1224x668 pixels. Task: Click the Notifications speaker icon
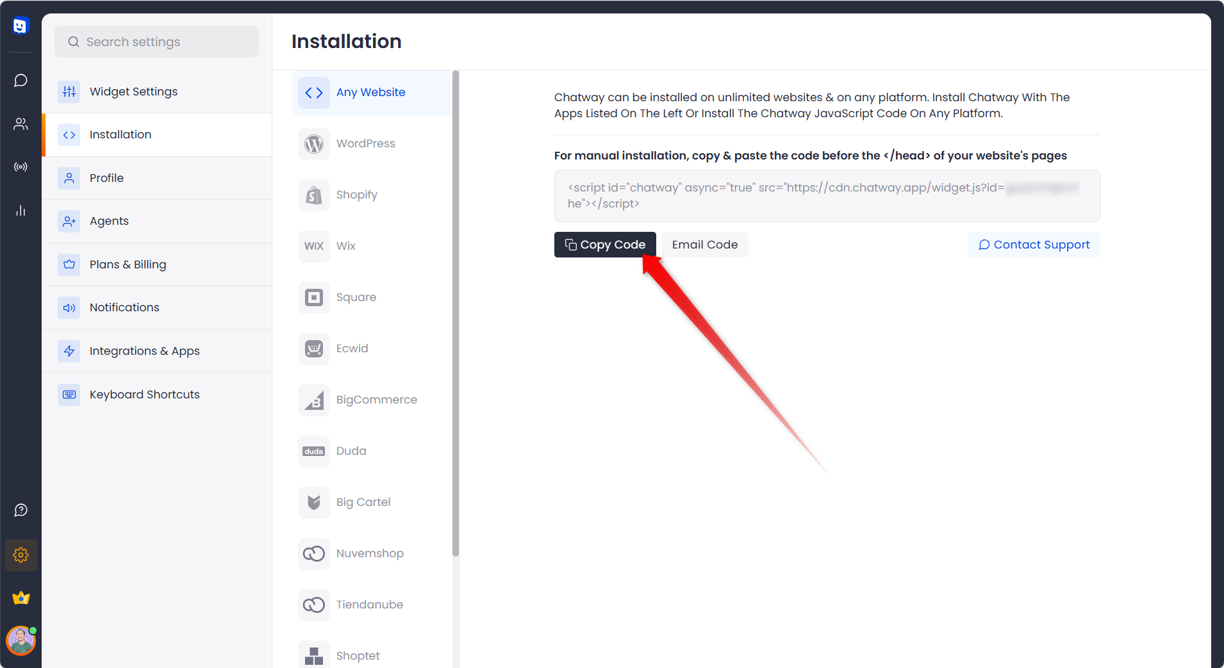point(69,308)
